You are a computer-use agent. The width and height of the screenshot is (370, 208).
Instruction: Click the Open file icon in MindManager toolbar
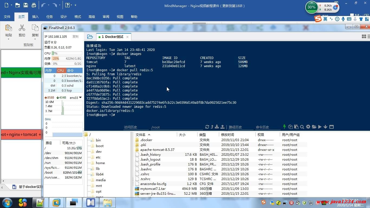click(x=17, y=5)
